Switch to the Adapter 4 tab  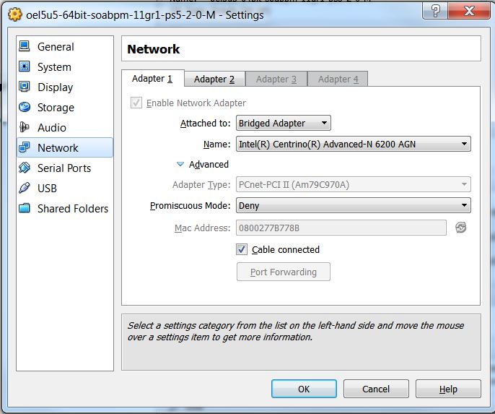coord(338,79)
